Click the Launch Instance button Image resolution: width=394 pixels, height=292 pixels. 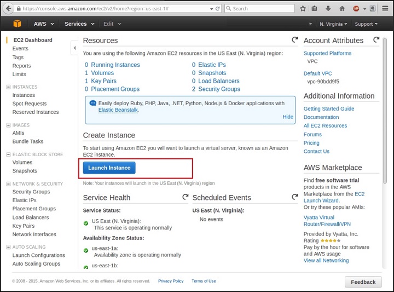[109, 168]
